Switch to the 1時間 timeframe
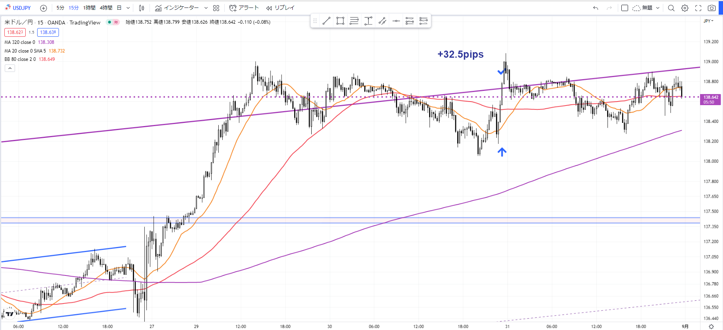 89,8
